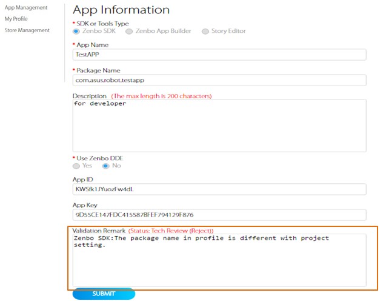The image size is (383, 301).
Task: Click inside the Description text area
Action: click(x=219, y=126)
